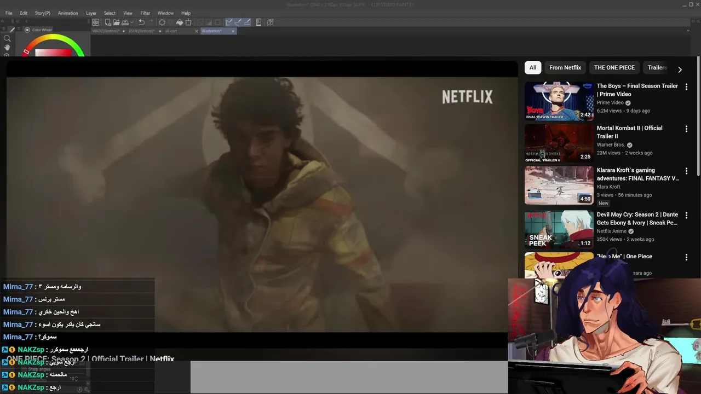Viewport: 701px width, 394px height.
Task: Open Devil May Cry Season 2 video title
Action: coord(637,218)
